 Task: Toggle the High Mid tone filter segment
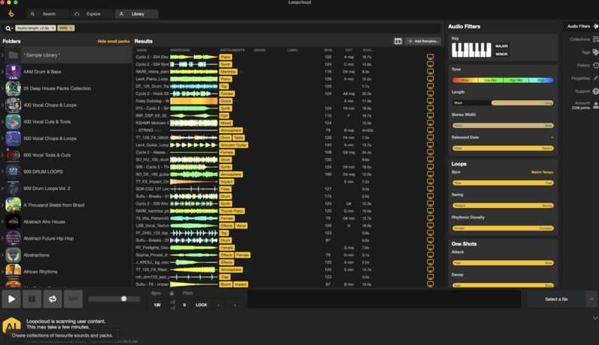516,80
